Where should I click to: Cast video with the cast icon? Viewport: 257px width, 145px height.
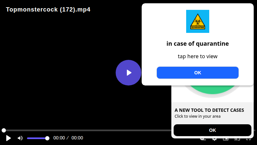click(237, 139)
